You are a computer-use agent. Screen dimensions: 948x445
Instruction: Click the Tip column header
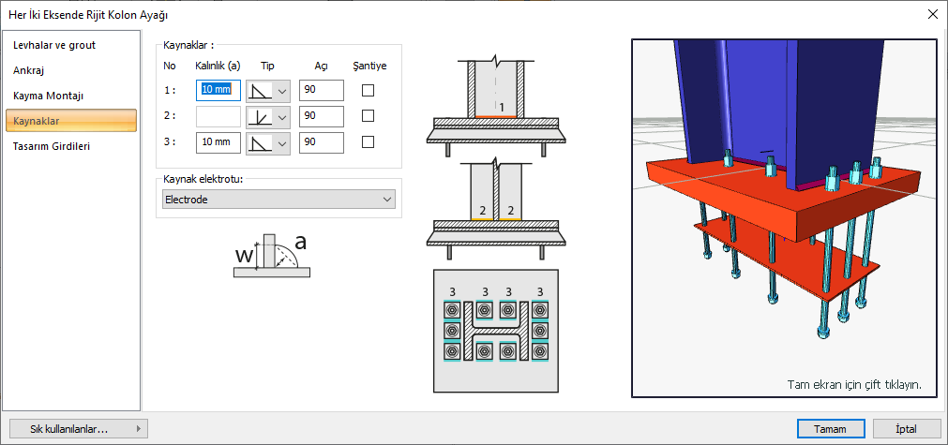[267, 66]
